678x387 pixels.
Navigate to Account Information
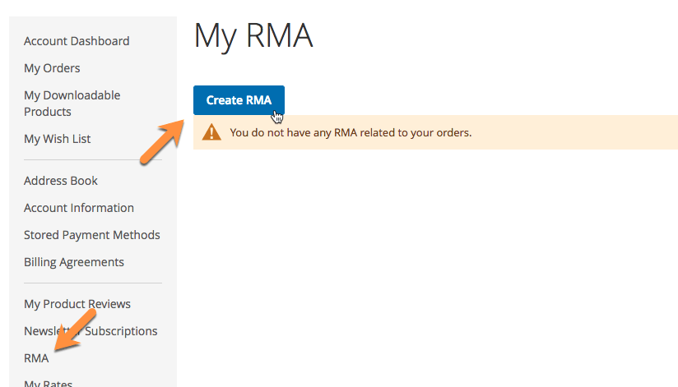pos(79,208)
